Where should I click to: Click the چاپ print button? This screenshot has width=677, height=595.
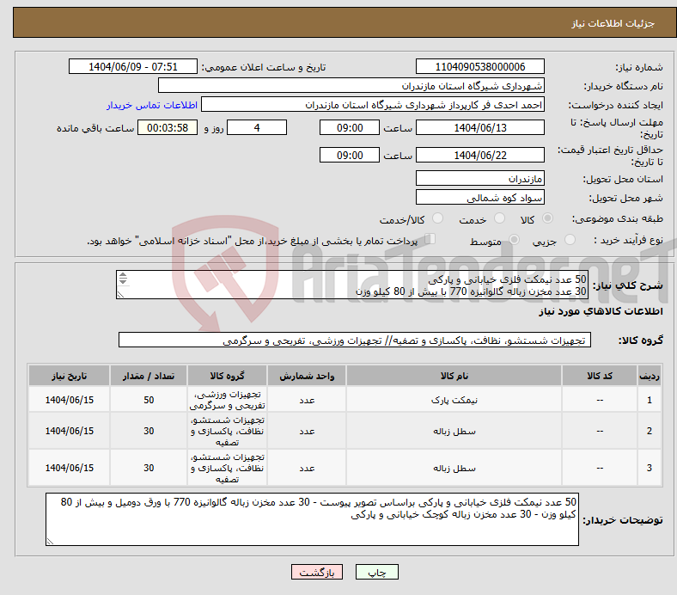tap(377, 572)
